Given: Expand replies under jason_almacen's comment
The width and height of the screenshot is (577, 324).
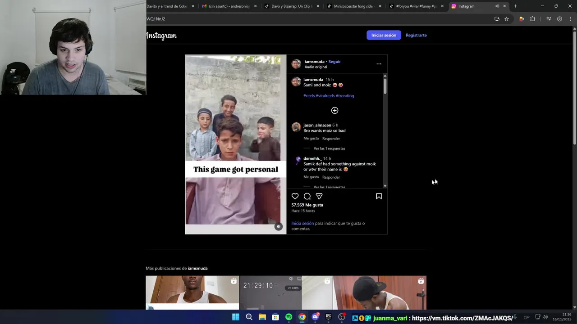Looking at the screenshot, I should pos(329,148).
